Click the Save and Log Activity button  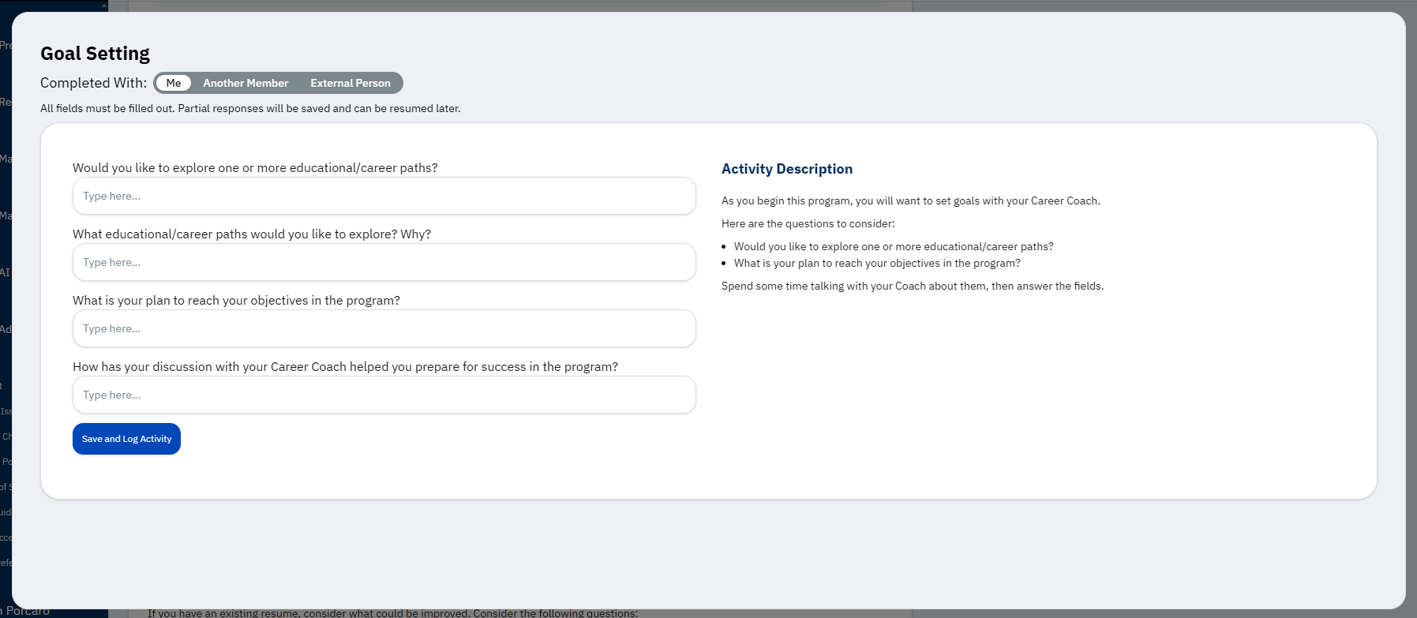pyautogui.click(x=126, y=439)
